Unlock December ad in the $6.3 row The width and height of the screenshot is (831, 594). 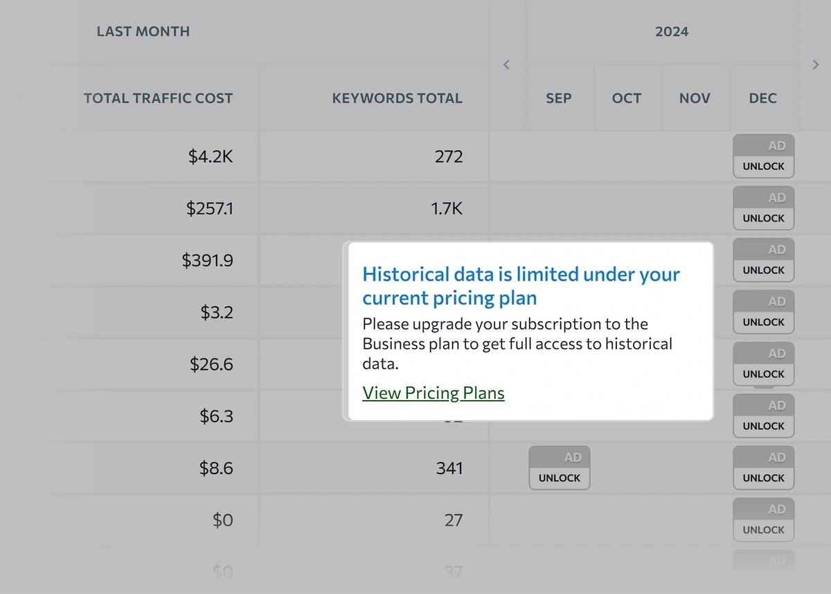click(x=763, y=426)
